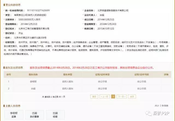Click 证件类型 非公示项 in row 2
This screenshot has width=175, height=121.
tap(103, 88)
